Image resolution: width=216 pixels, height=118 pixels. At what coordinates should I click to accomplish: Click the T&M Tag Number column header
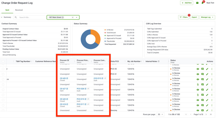point(23,61)
